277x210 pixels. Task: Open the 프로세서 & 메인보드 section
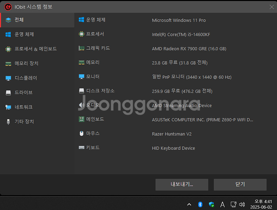(x=37, y=49)
